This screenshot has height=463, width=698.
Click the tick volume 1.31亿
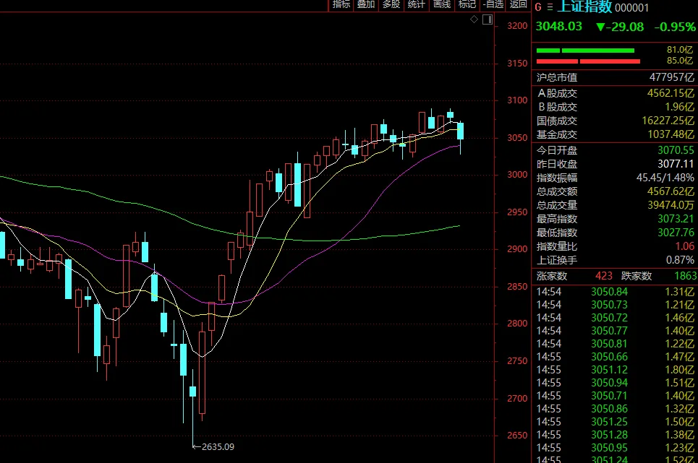click(679, 292)
